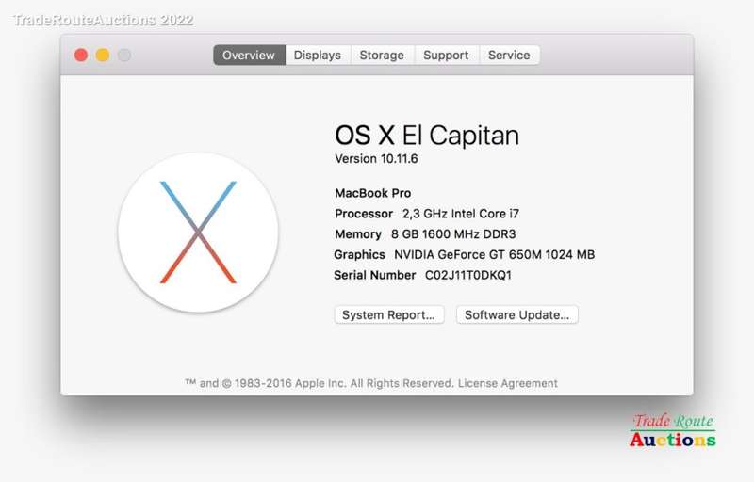
Task: Open the Displays tab
Action: pyautogui.click(x=318, y=56)
